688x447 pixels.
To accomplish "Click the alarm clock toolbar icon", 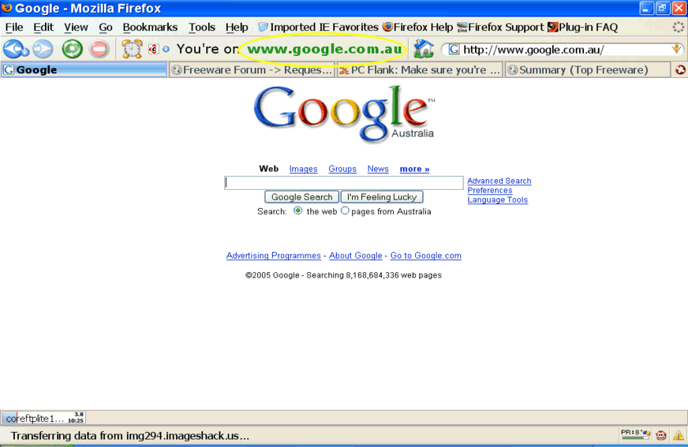I will click(132, 49).
